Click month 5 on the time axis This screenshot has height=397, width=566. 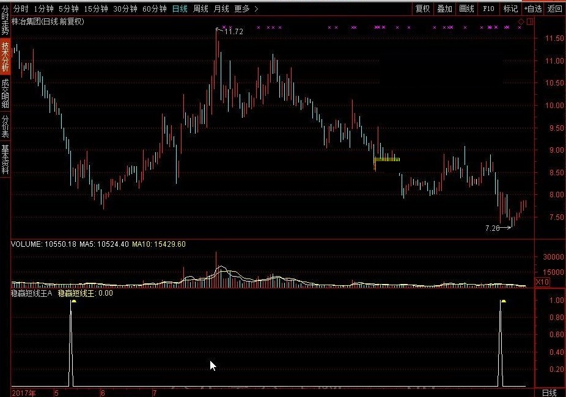pos(57,393)
